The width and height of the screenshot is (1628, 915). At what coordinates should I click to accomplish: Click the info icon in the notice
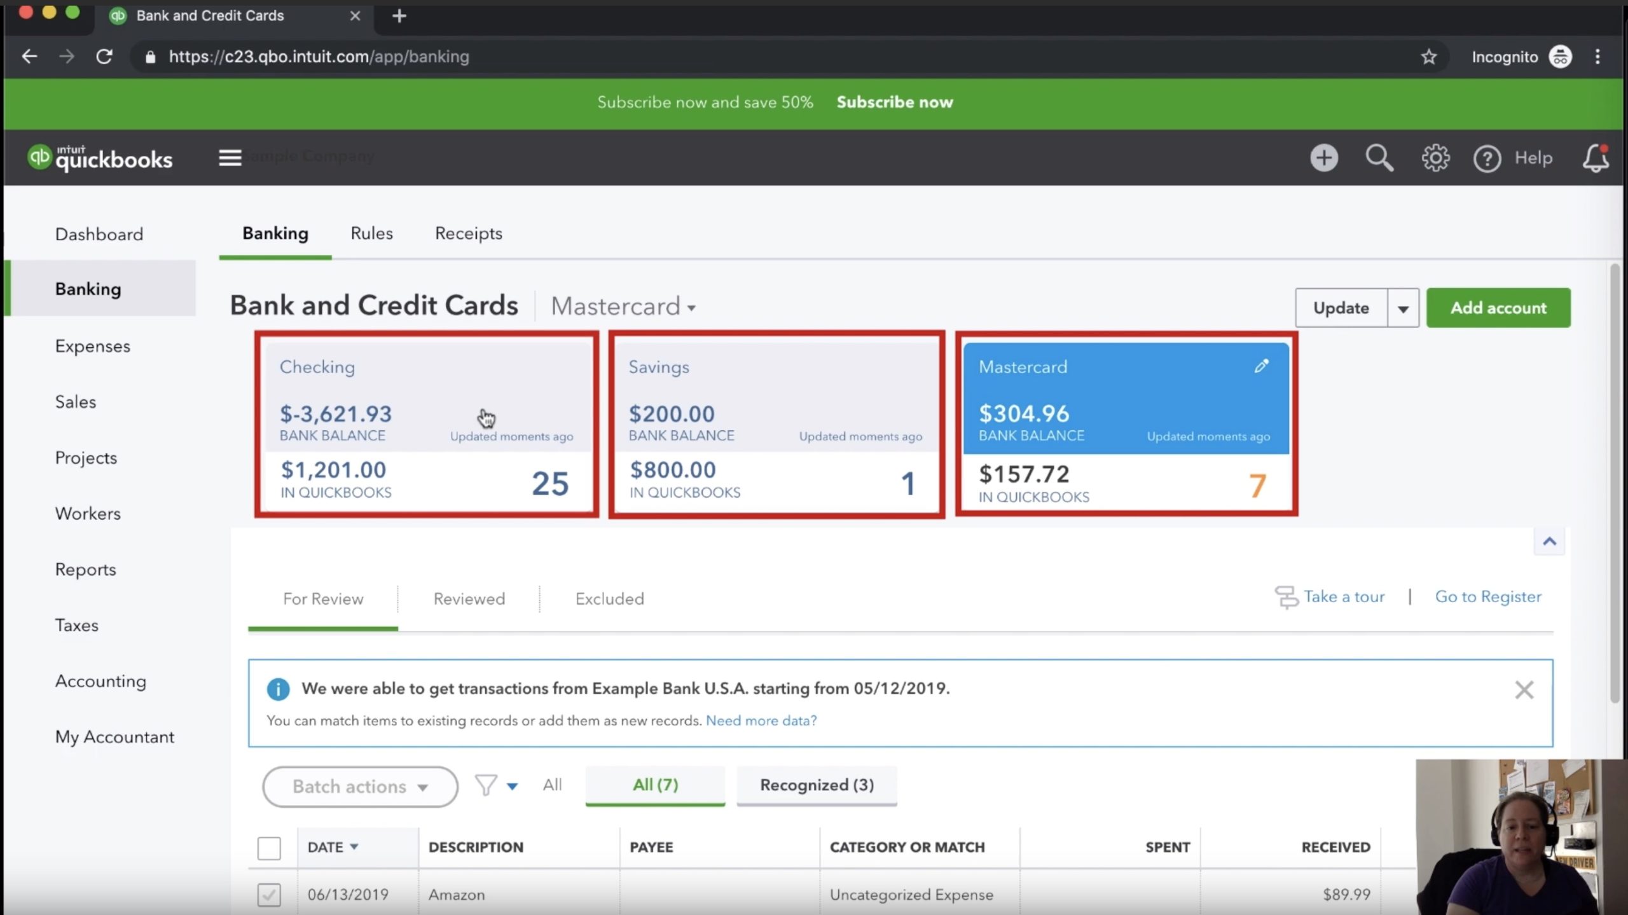click(278, 689)
